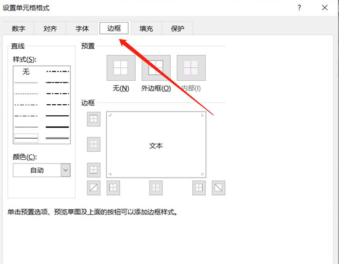Toggle the left border button
The width and height of the screenshot is (339, 264).
coord(113,188)
